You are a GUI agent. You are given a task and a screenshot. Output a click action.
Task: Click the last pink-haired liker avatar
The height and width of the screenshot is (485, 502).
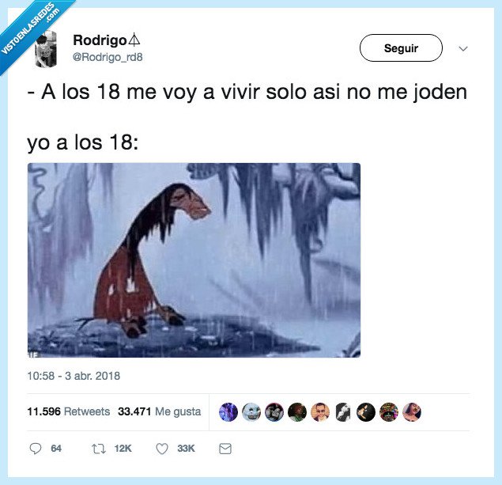(412, 412)
